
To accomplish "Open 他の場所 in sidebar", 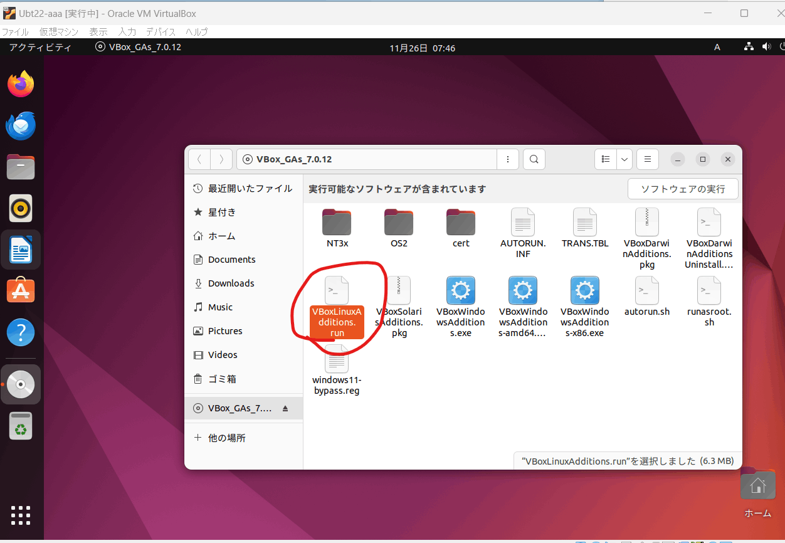I will coord(243,438).
